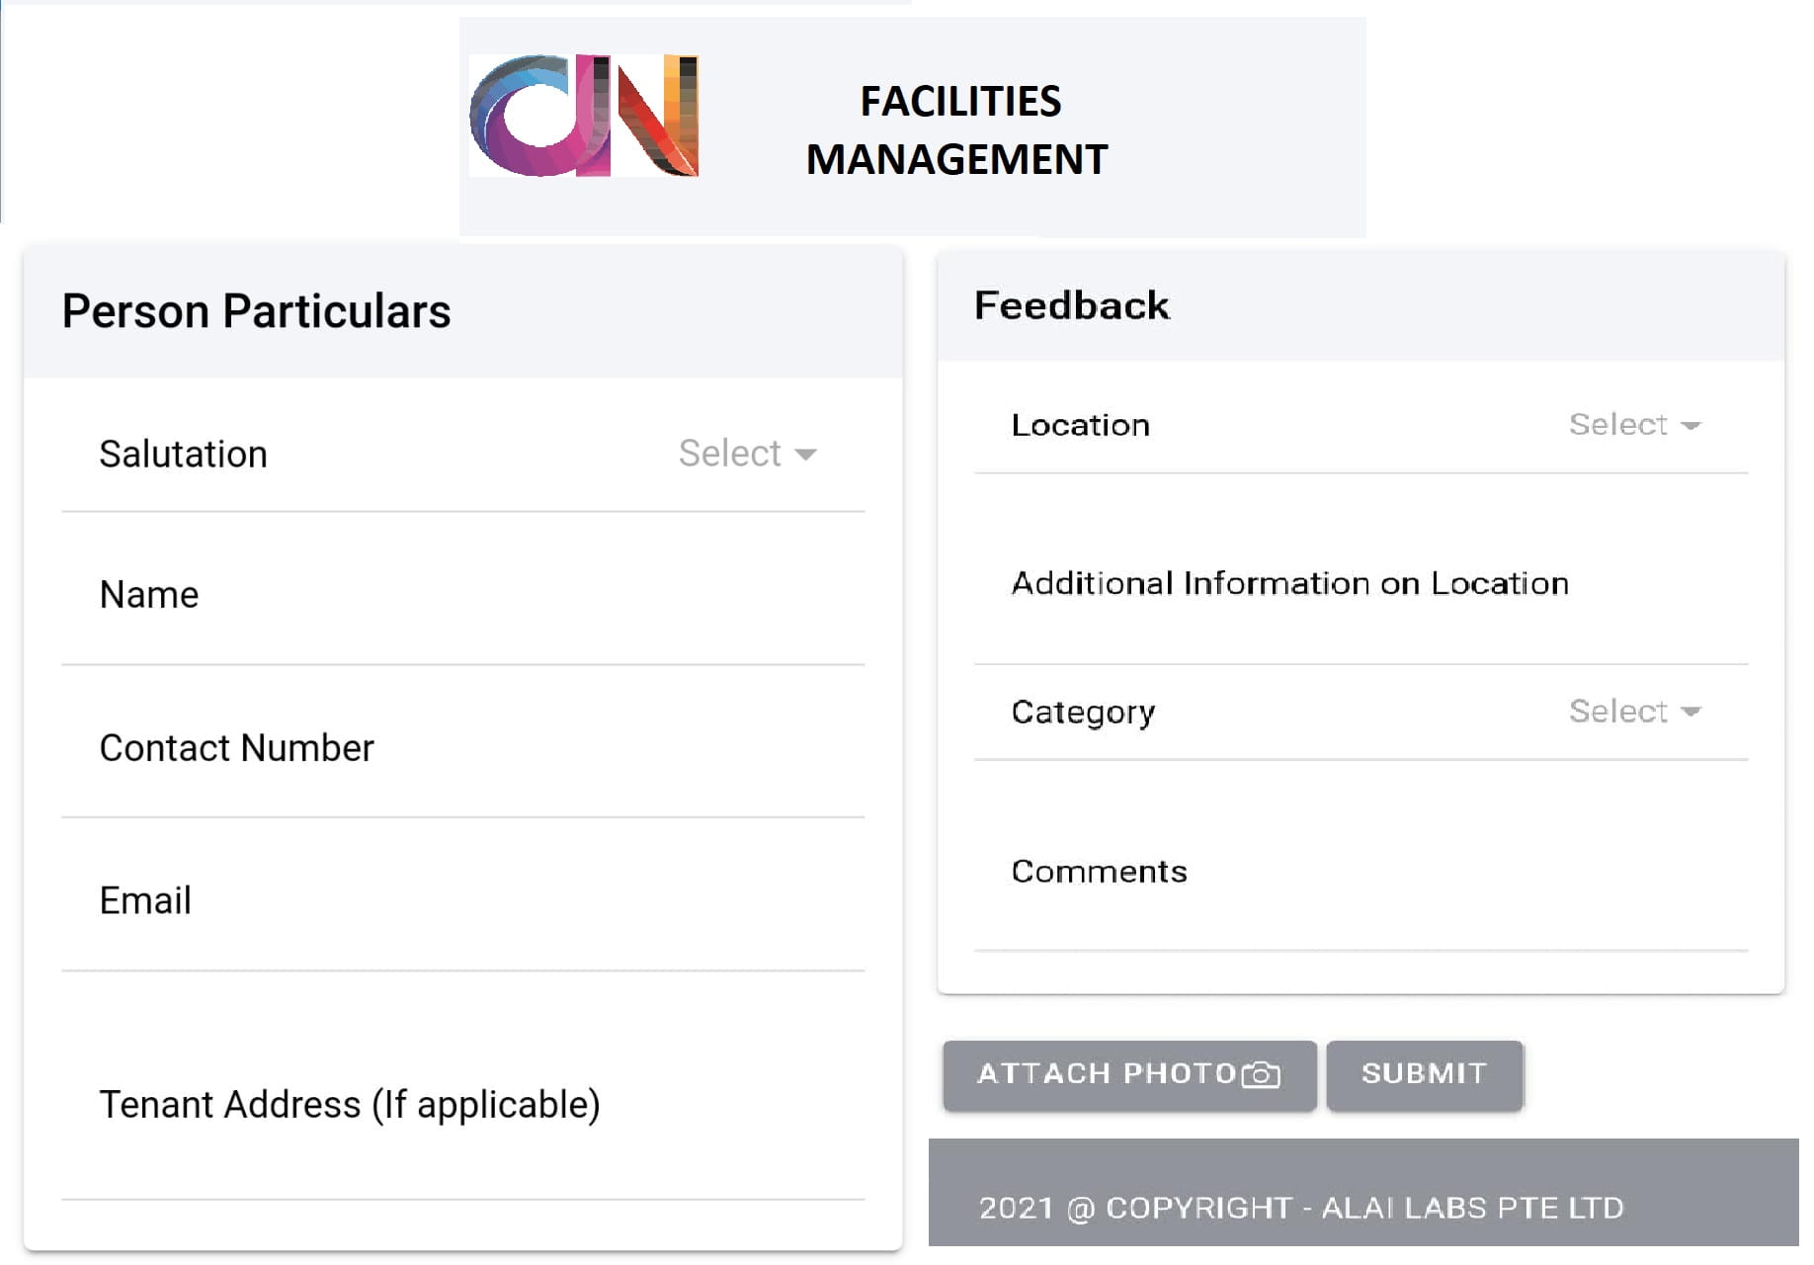Viewport: 1814px width, 1265px height.
Task: Click the Person Particulars heading
Action: [256, 311]
